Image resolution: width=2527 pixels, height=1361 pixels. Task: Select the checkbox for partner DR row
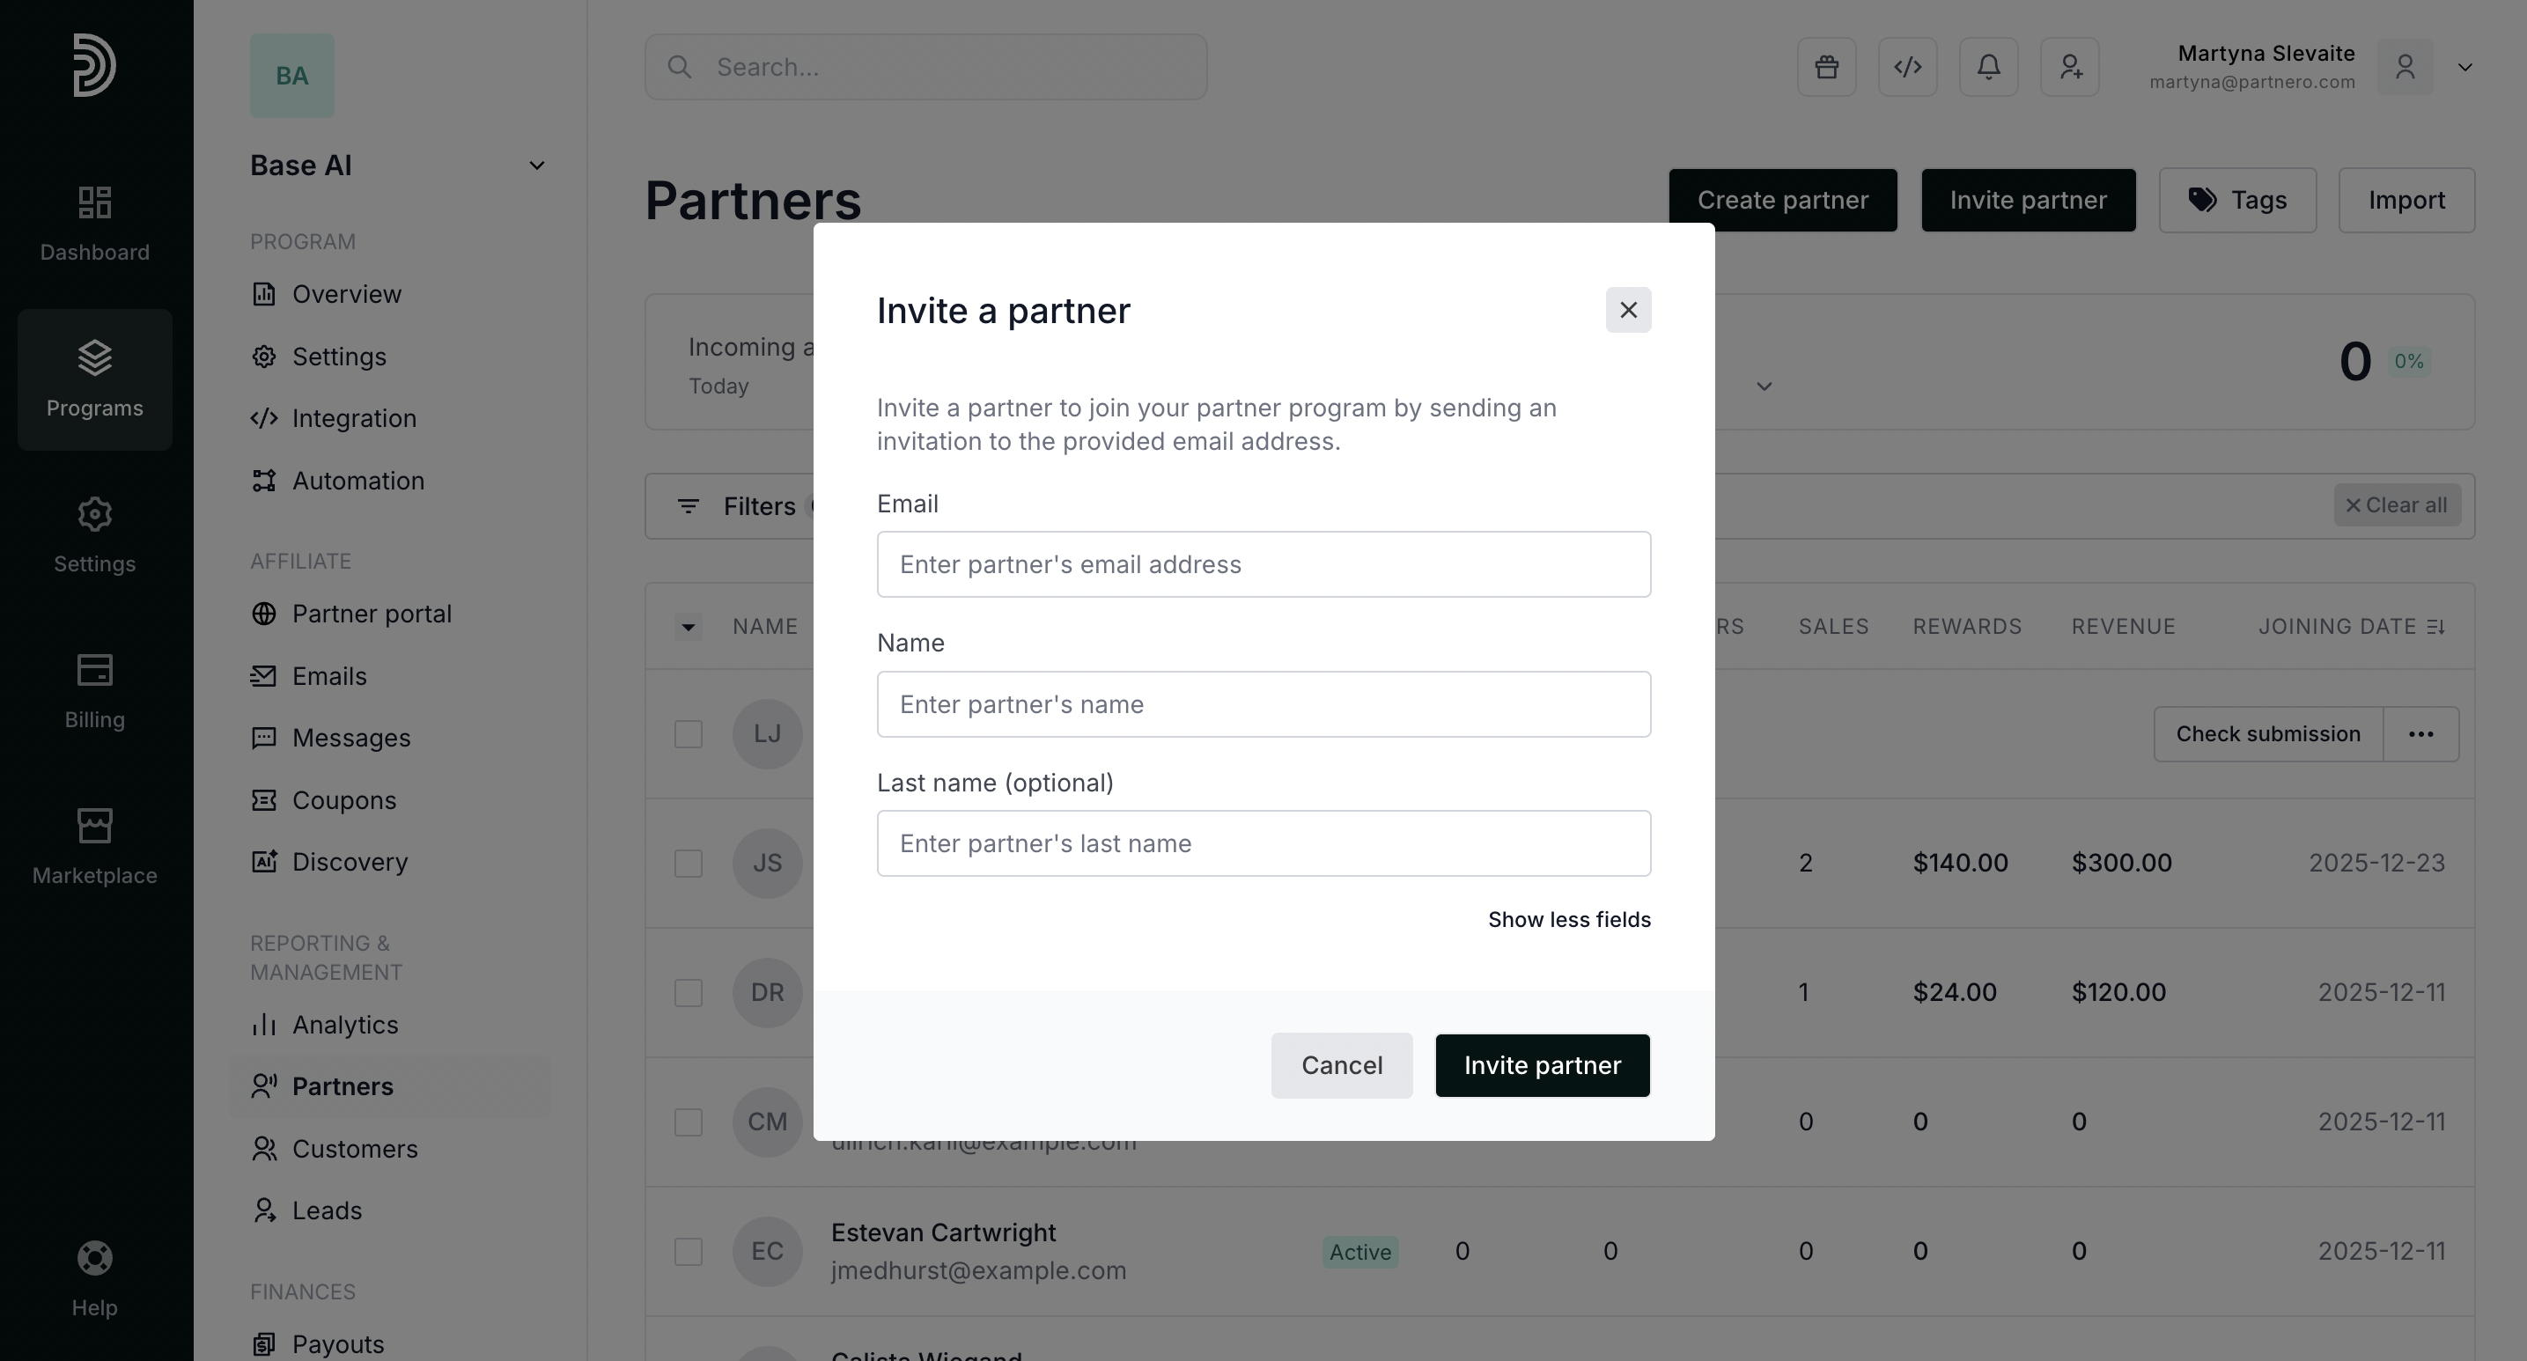point(688,992)
